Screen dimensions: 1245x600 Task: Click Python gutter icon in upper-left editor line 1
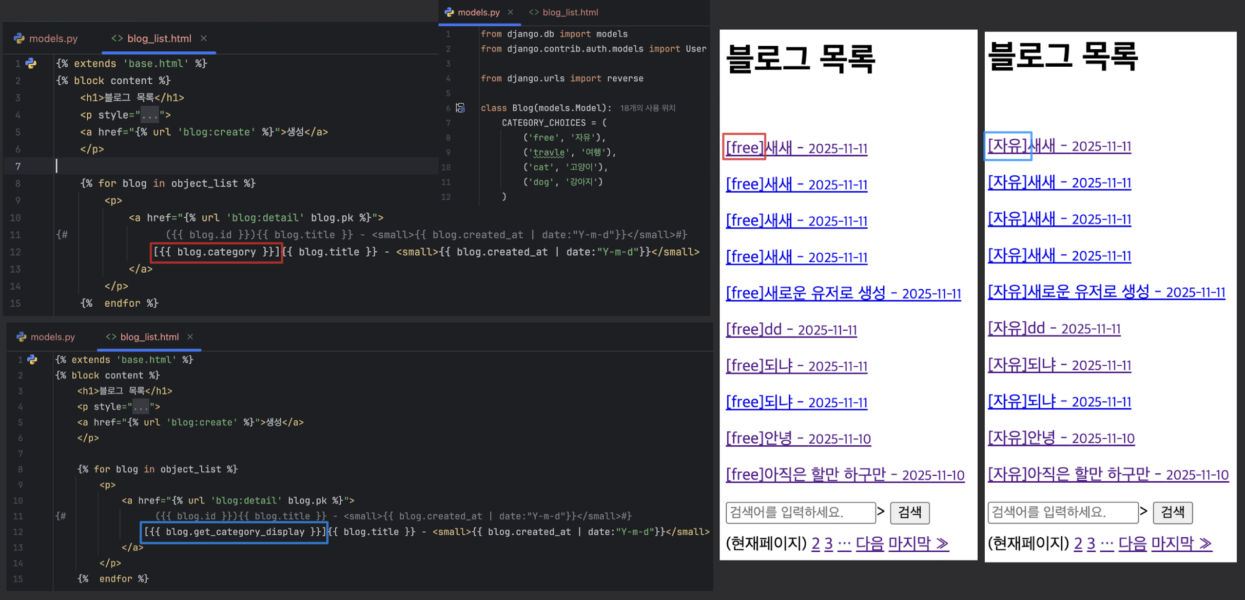31,63
